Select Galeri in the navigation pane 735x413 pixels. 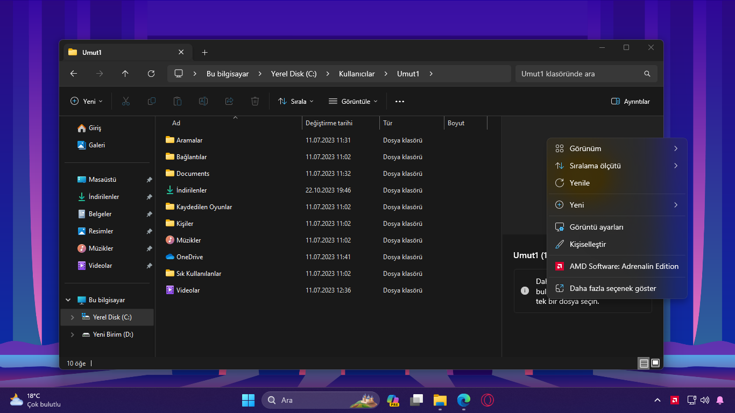[x=107, y=145]
